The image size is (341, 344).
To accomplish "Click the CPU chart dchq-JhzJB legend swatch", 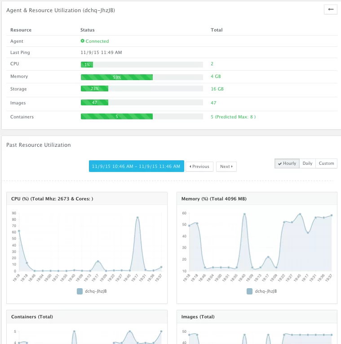I will point(80,291).
